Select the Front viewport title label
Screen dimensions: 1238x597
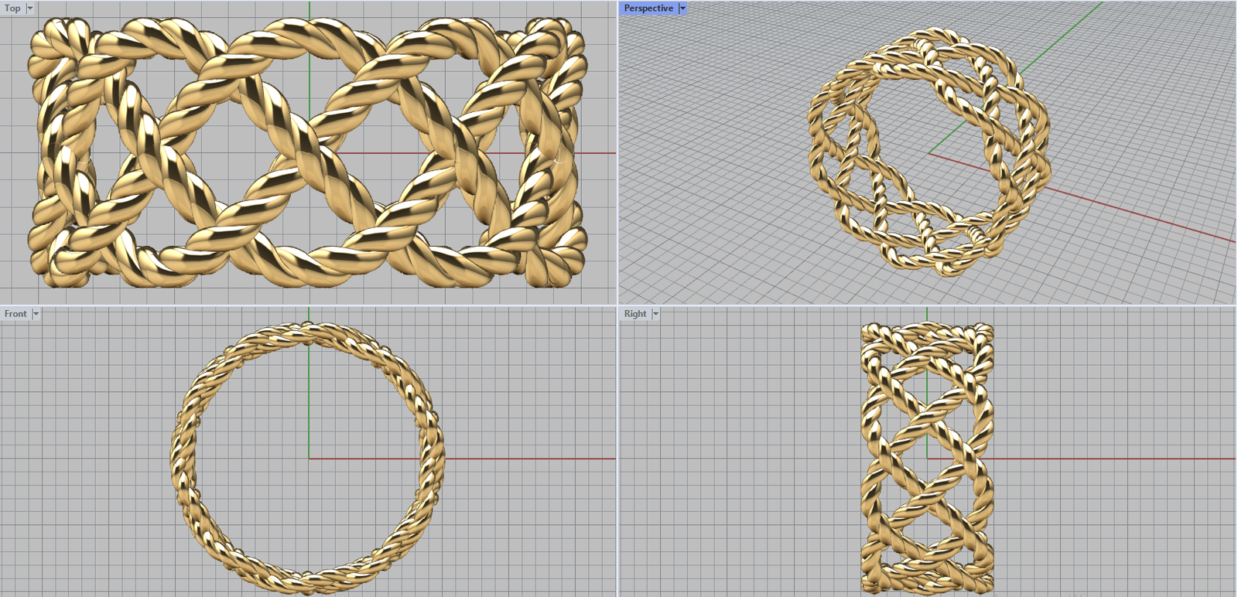(x=15, y=313)
